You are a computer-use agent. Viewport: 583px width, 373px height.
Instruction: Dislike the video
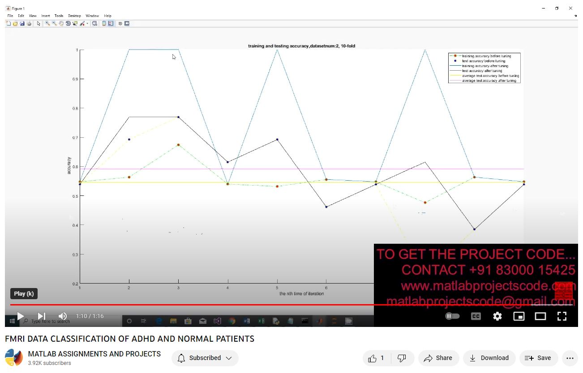pyautogui.click(x=402, y=358)
